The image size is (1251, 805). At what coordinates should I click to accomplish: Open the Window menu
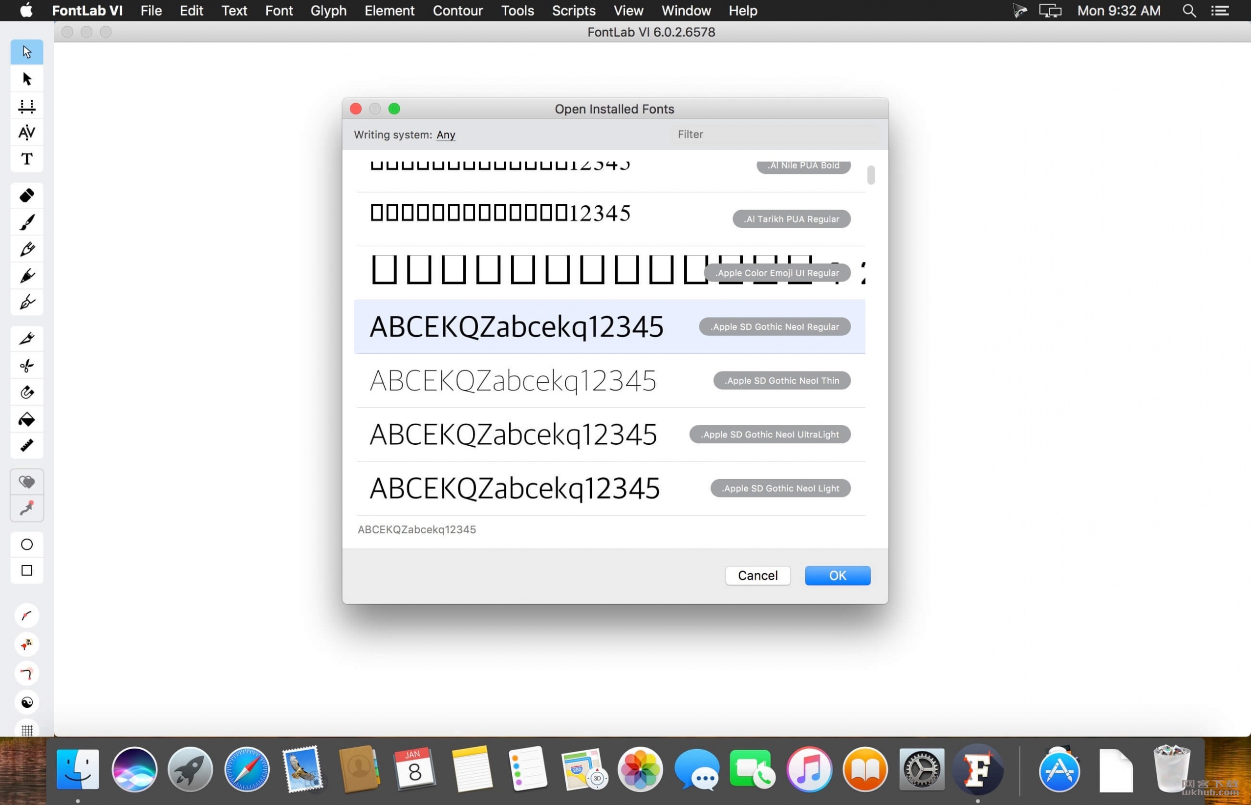[686, 10]
